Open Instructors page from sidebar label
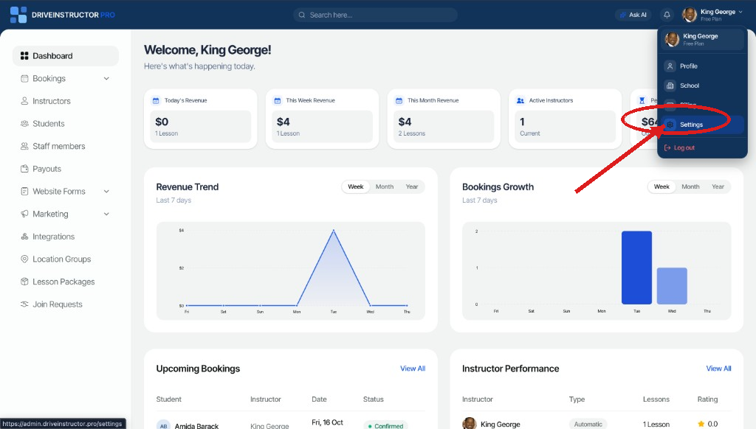The height and width of the screenshot is (429, 756). [52, 101]
